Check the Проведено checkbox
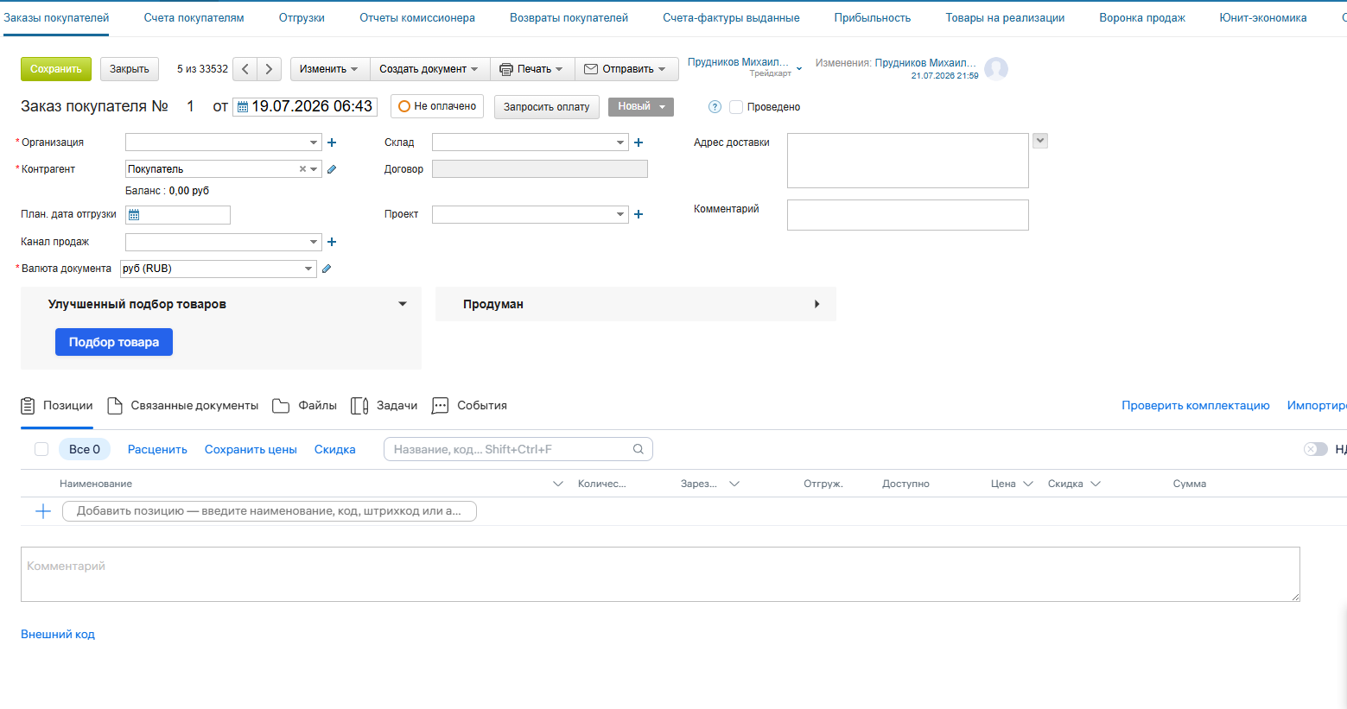This screenshot has width=1347, height=709. [x=736, y=107]
